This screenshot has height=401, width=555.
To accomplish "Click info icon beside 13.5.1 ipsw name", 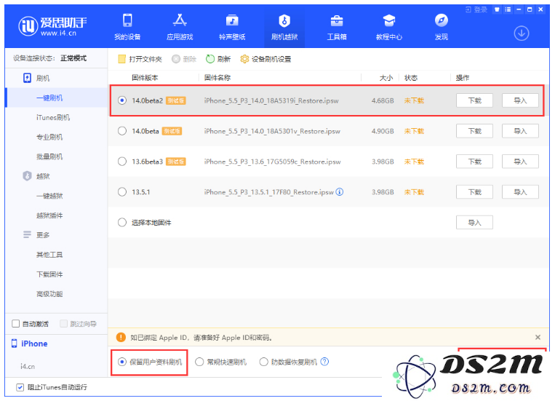I will point(340,192).
